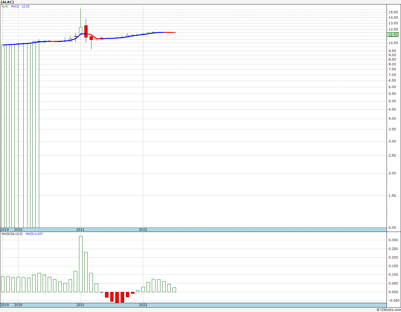Click the MACD:0.027 value readout
401x312 pixels.
tap(34, 234)
